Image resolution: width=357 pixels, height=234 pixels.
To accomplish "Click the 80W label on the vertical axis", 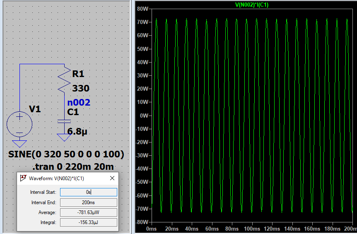I will click(x=143, y=9).
